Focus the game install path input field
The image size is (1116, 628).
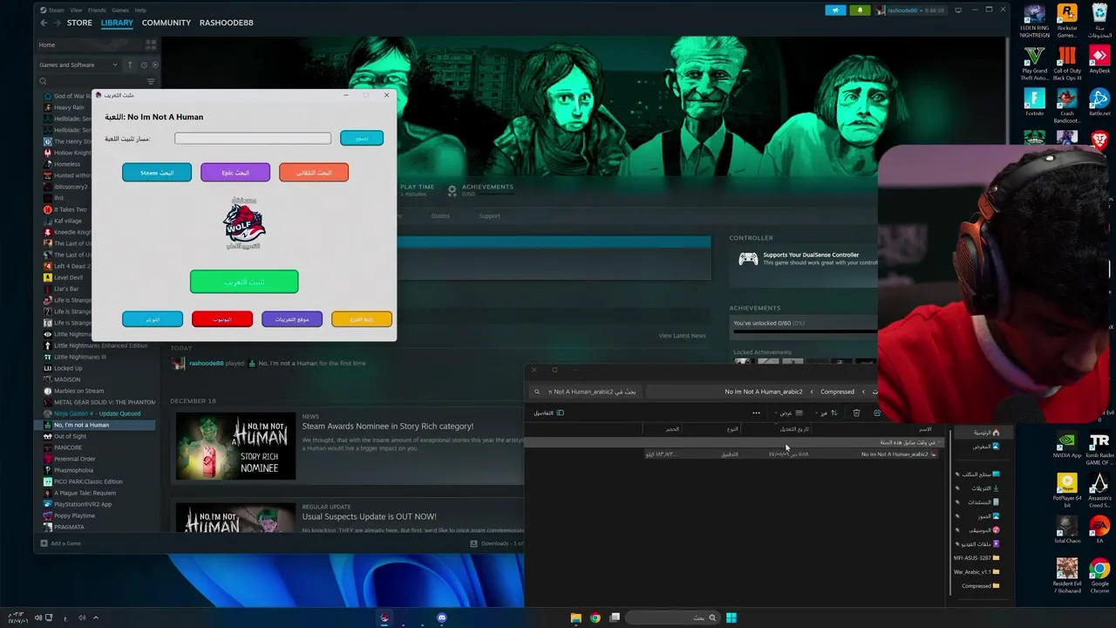click(253, 138)
